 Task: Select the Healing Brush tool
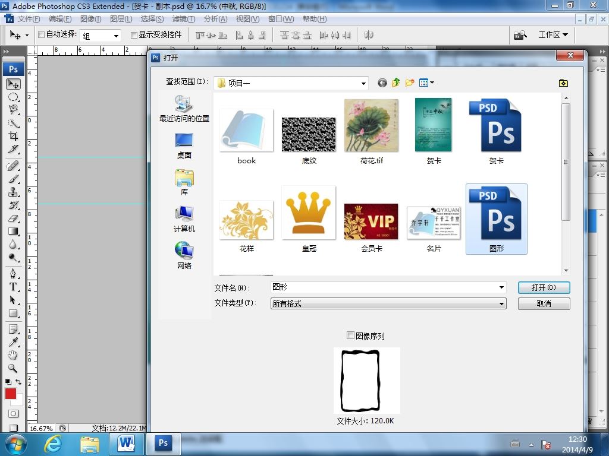[13, 166]
